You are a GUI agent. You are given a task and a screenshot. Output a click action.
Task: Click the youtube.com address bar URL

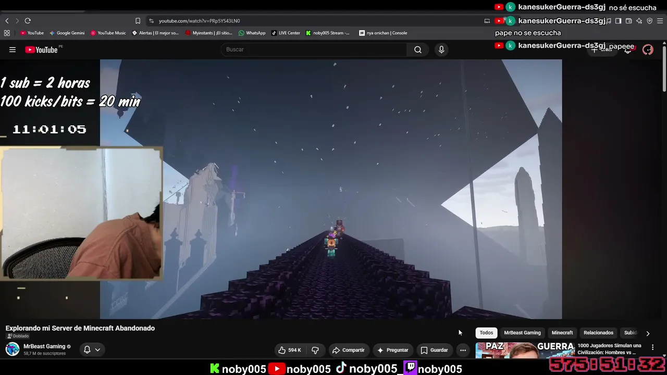click(199, 21)
